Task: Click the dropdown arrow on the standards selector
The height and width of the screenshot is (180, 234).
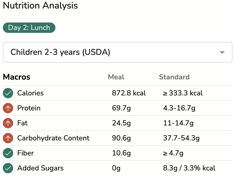Action: tap(222, 52)
